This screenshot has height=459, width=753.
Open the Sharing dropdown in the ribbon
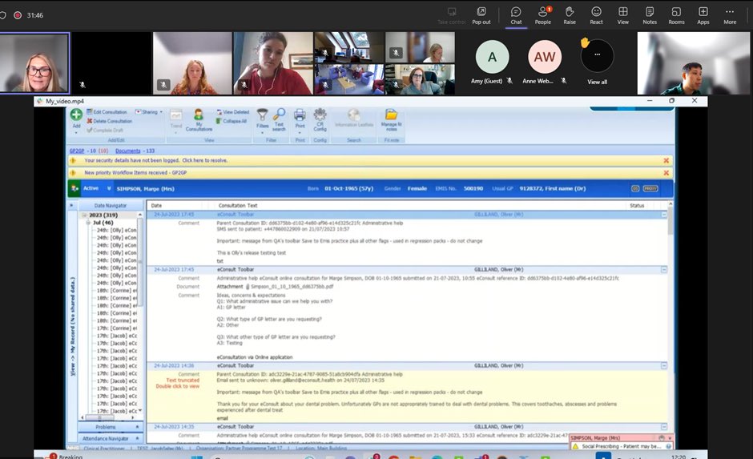tap(149, 112)
